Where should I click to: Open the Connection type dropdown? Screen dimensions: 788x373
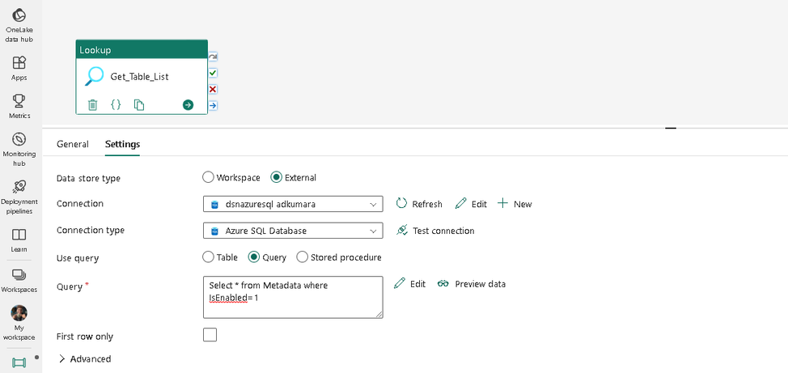pyautogui.click(x=293, y=231)
